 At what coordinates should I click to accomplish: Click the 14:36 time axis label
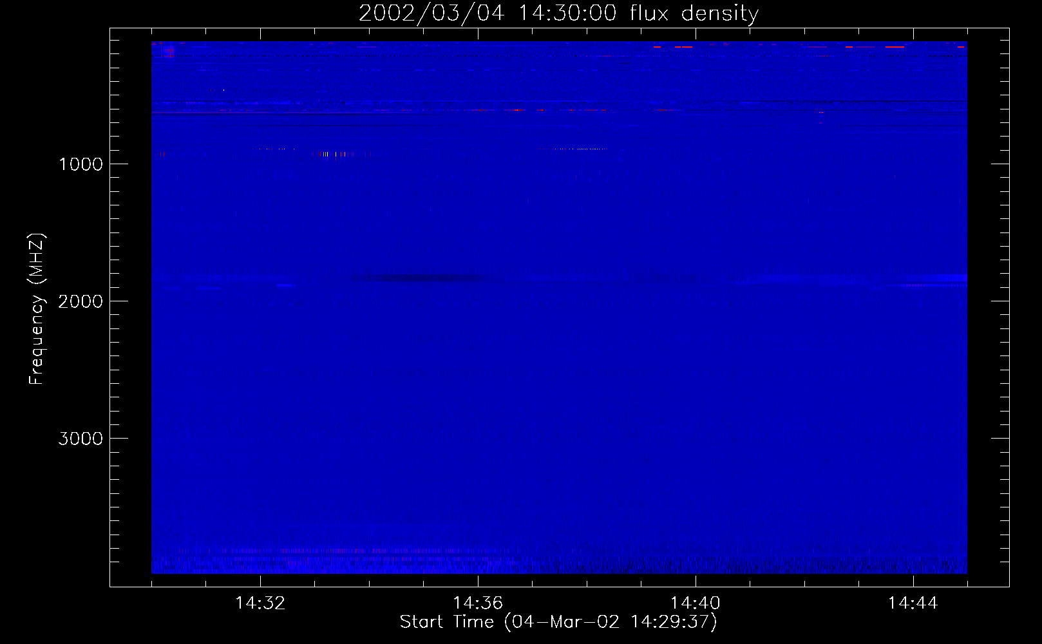point(478,603)
